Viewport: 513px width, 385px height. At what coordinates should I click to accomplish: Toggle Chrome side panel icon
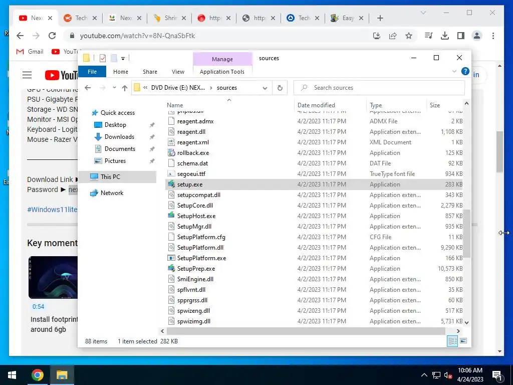(461, 36)
